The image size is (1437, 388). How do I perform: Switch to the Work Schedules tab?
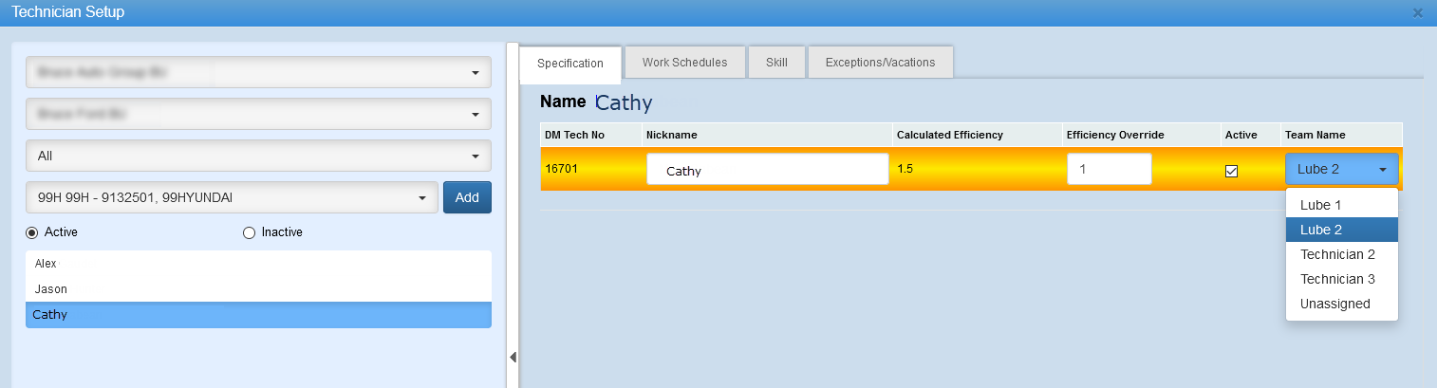[684, 63]
